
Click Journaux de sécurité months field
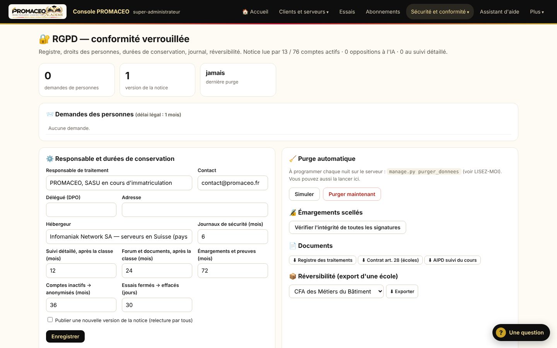point(233,237)
